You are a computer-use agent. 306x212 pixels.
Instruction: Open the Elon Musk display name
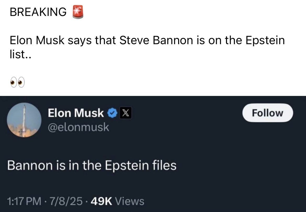(76, 113)
